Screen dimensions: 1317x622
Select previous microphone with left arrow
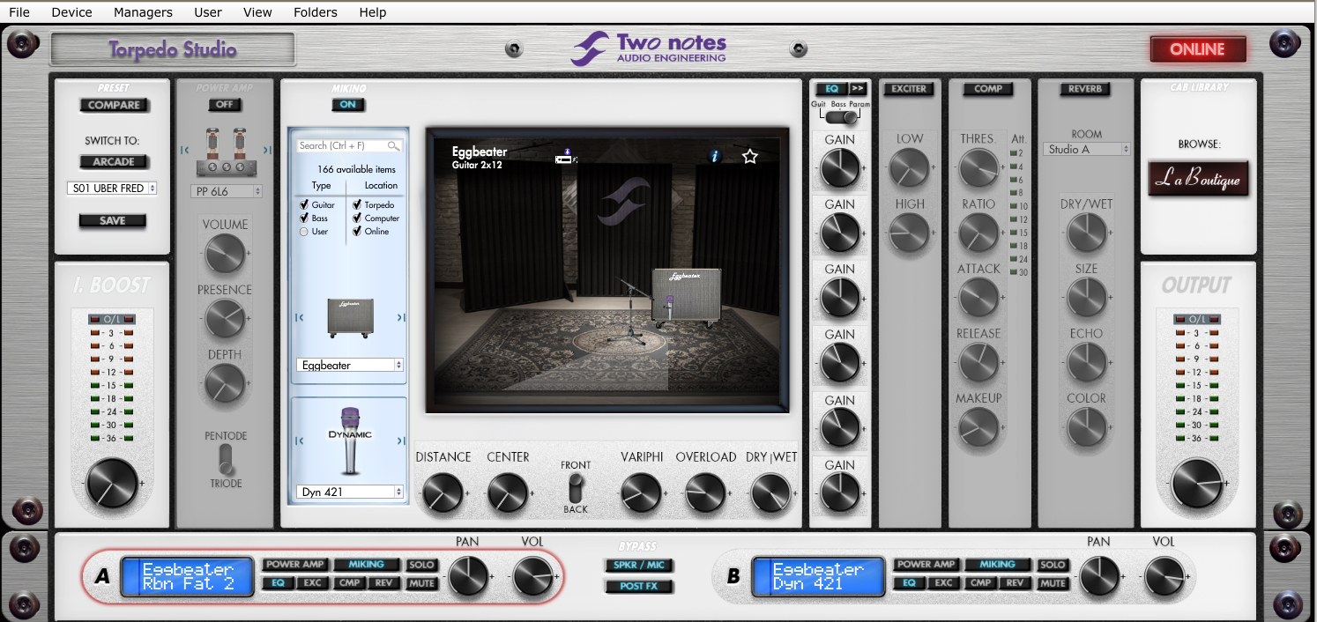tap(299, 441)
